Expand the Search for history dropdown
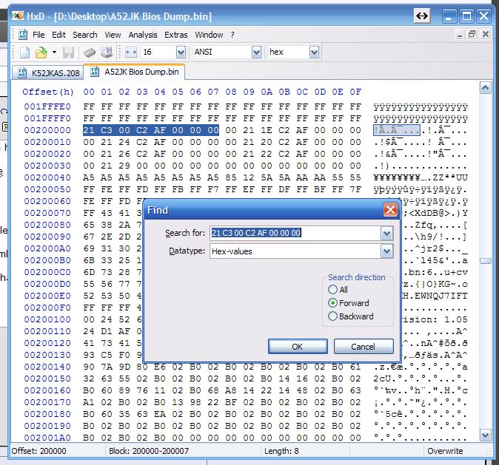This screenshot has height=465, width=499. click(386, 234)
